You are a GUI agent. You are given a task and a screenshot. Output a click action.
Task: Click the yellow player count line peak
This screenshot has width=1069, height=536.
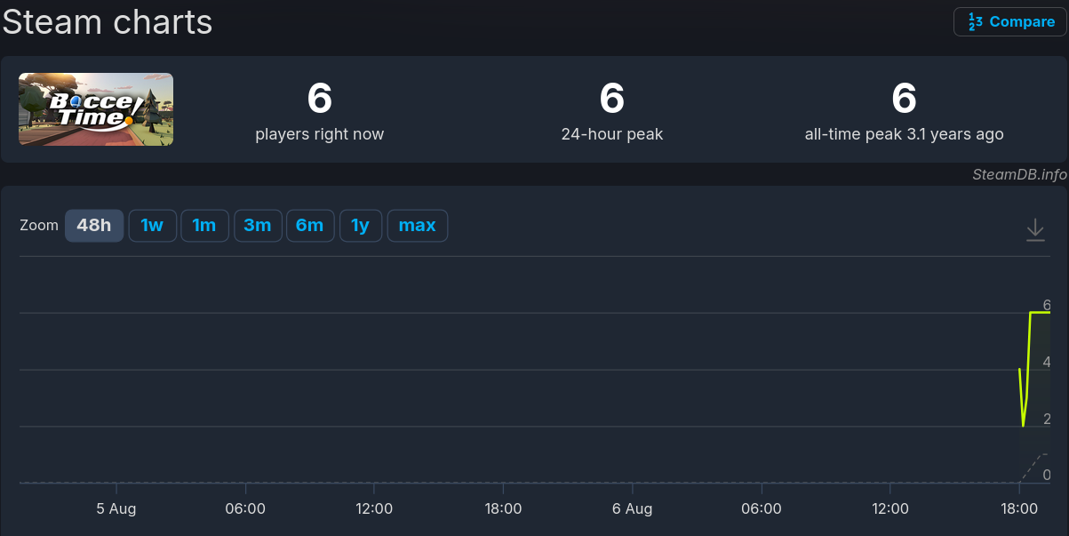1040,313
